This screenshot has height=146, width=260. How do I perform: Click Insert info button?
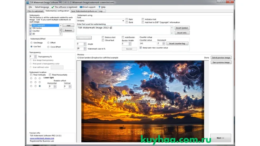[x=182, y=33]
